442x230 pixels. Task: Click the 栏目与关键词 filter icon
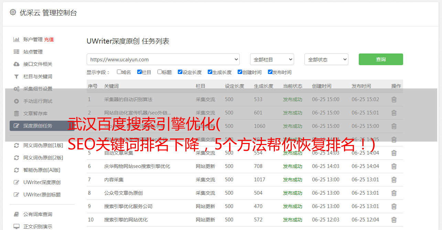click(16, 76)
